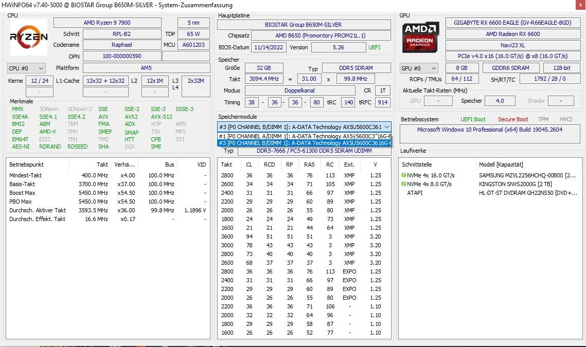Click the green status icon for NVMe 4x 8.0 GT/s
Viewport: 586px width, 347px height.
point(404,184)
